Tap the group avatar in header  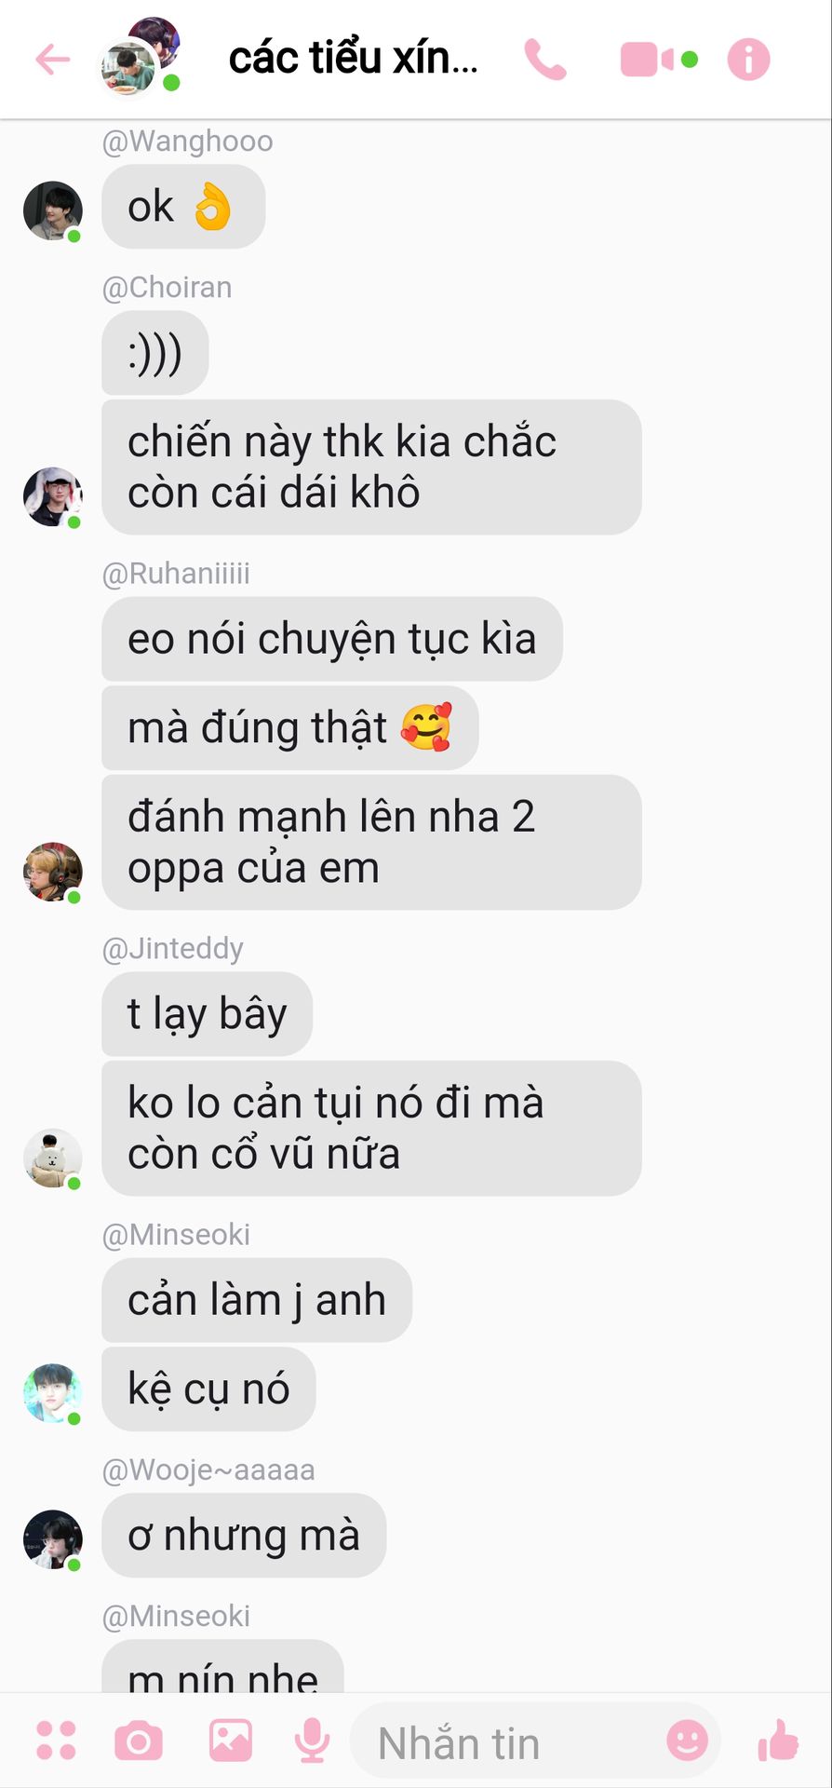point(140,56)
